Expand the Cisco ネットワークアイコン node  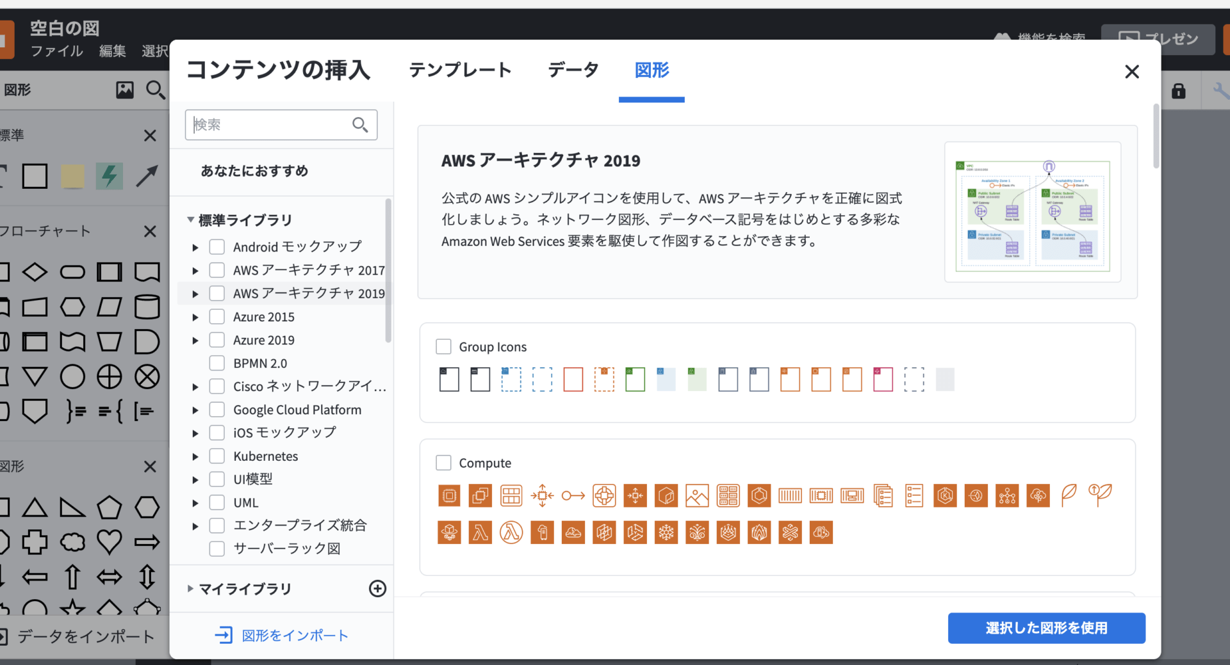tap(195, 387)
